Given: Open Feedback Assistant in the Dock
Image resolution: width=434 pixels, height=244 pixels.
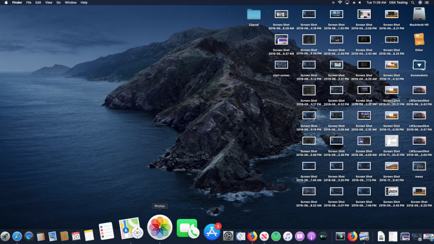Looking at the screenshot, I should pos(300,236).
